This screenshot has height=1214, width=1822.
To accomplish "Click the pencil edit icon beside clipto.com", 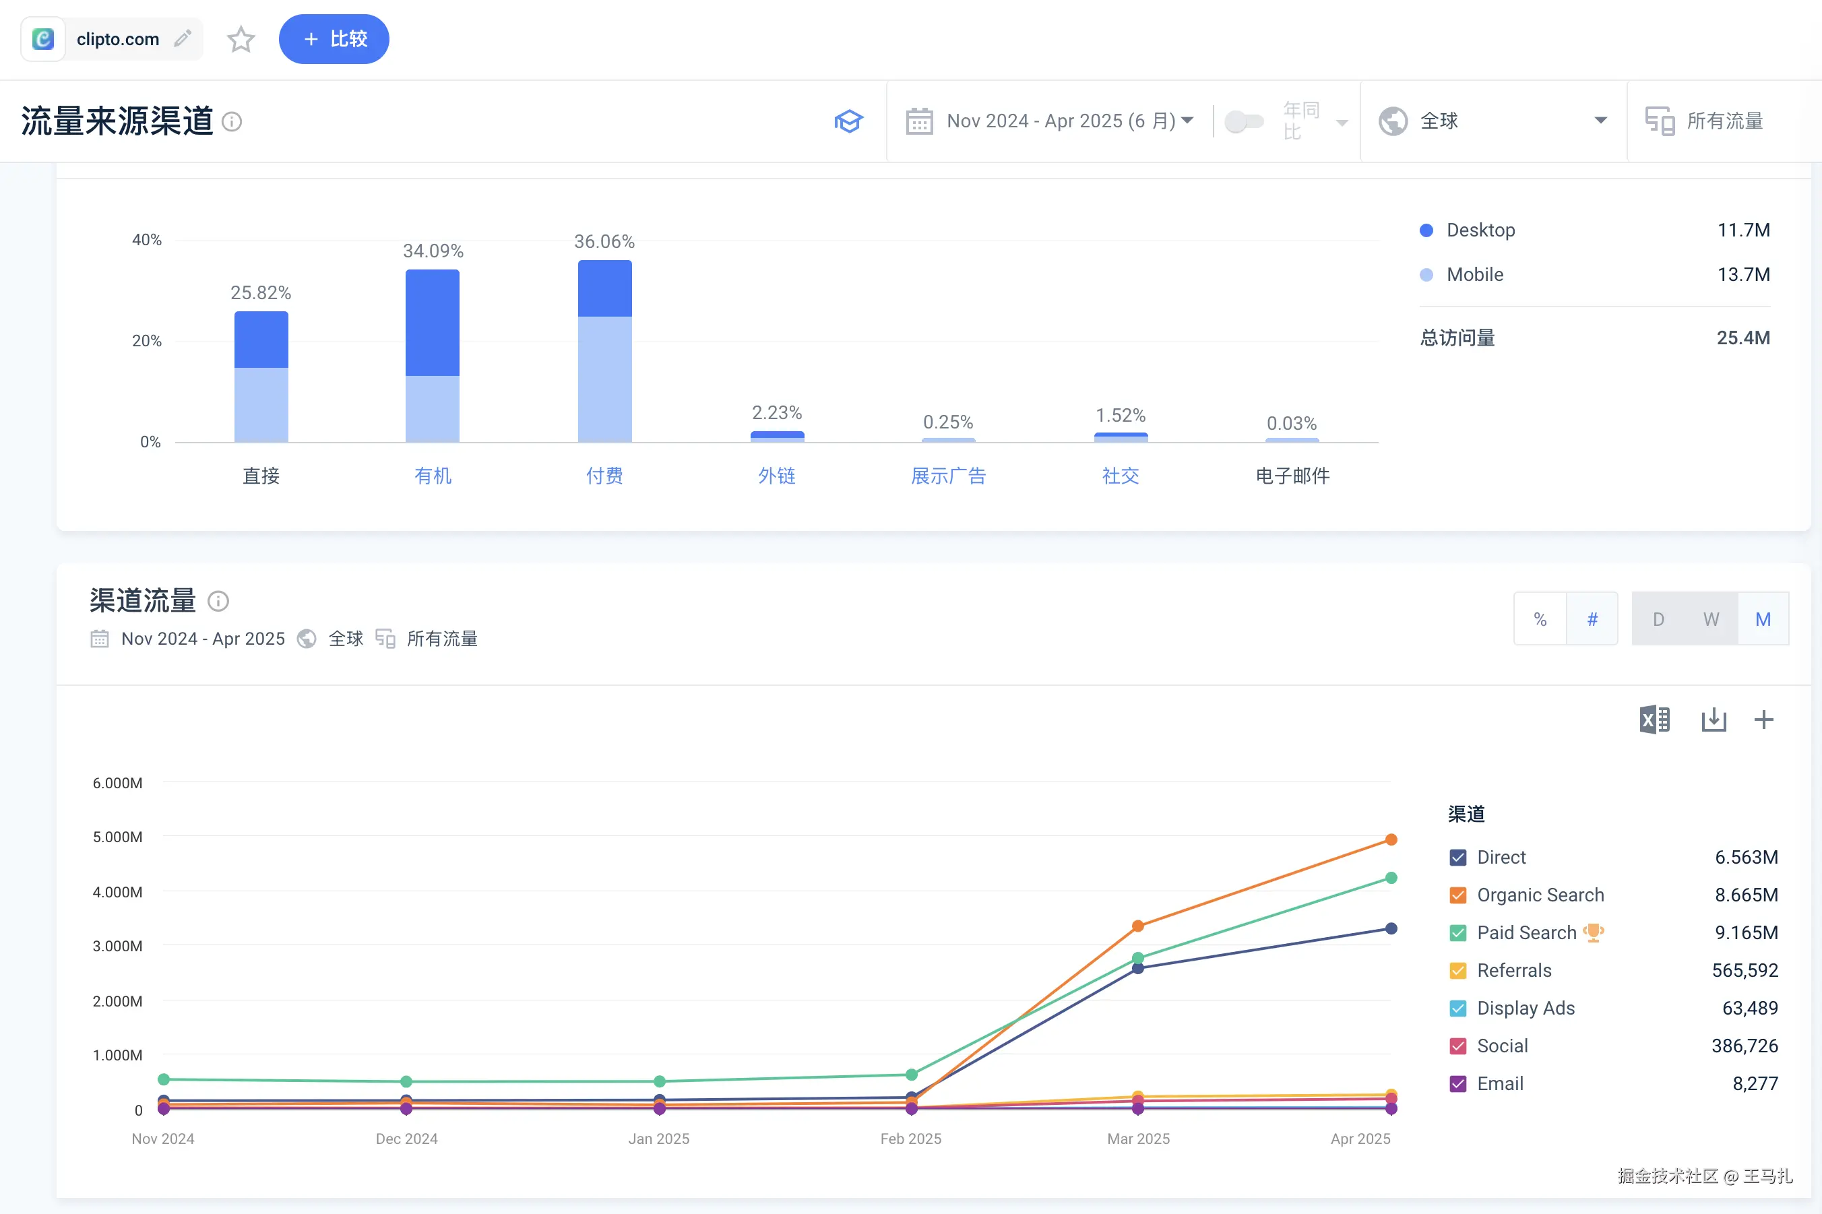I will 183,38.
